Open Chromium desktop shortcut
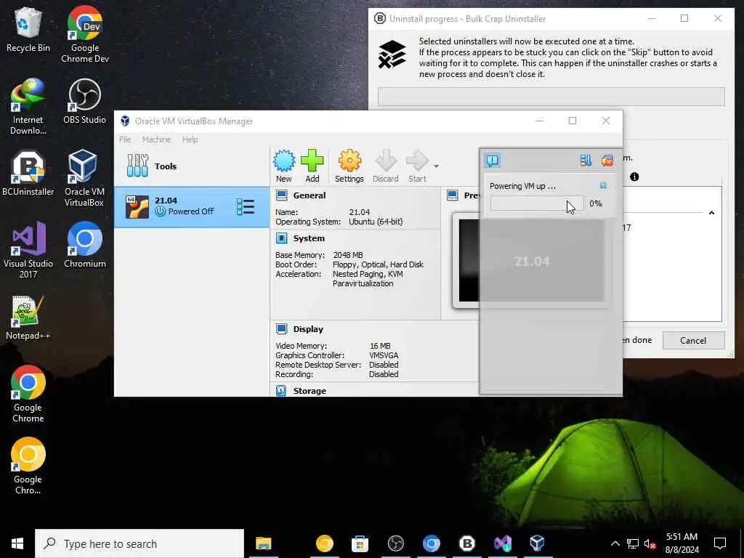Image resolution: width=744 pixels, height=558 pixels. coord(85,246)
